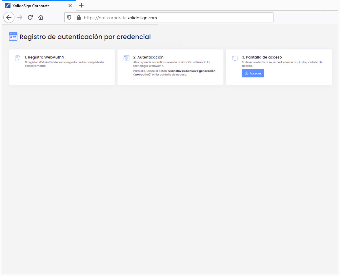Click the credential card icon beside page title

point(13,37)
